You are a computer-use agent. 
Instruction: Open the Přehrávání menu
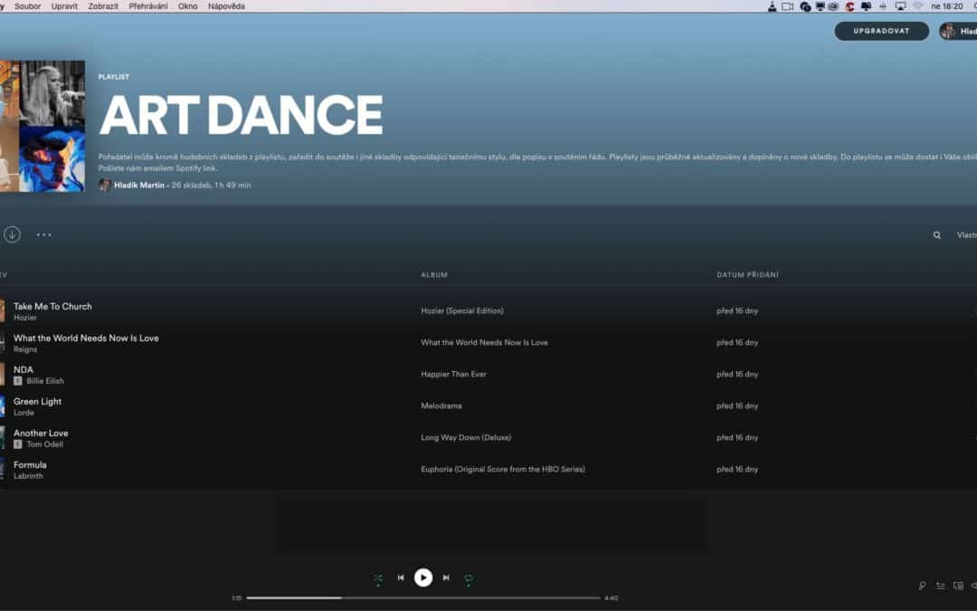[x=148, y=6]
